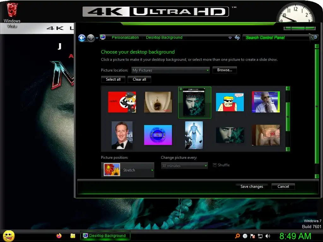Open the Action Center flag tray icon
Image resolution: width=323 pixels, height=242 pixels.
coord(253,236)
